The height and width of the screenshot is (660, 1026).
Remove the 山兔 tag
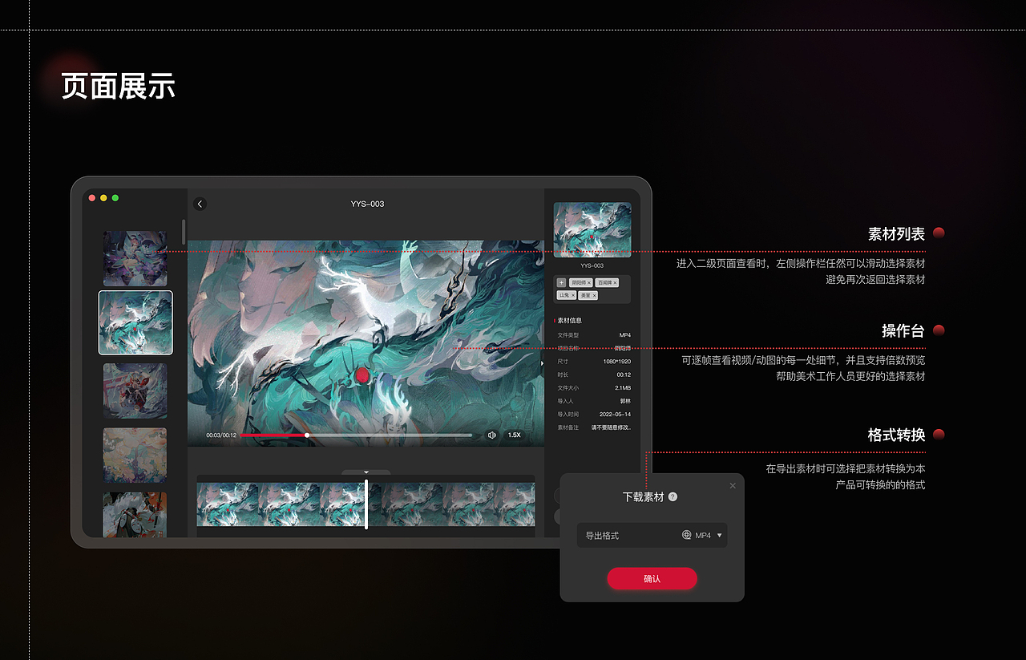[x=573, y=296]
